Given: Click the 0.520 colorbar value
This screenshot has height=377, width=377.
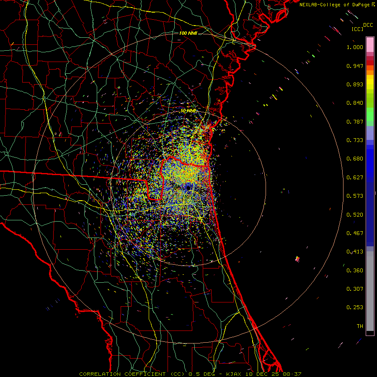Looking at the screenshot, I should coord(355,215).
